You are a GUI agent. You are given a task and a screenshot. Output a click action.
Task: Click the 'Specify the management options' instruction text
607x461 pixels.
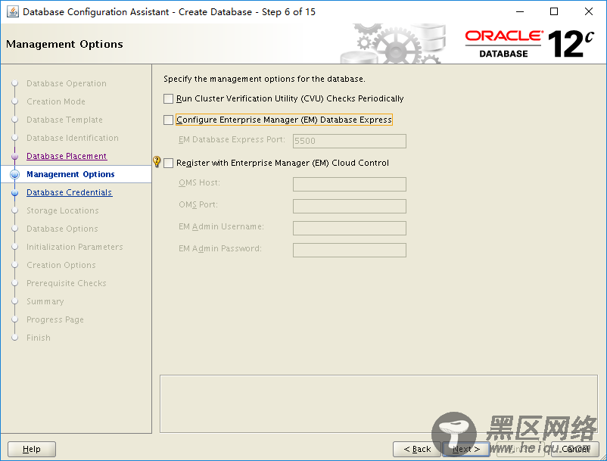(264, 79)
